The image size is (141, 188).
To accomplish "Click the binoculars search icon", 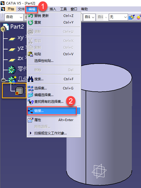I will coord(30,79).
